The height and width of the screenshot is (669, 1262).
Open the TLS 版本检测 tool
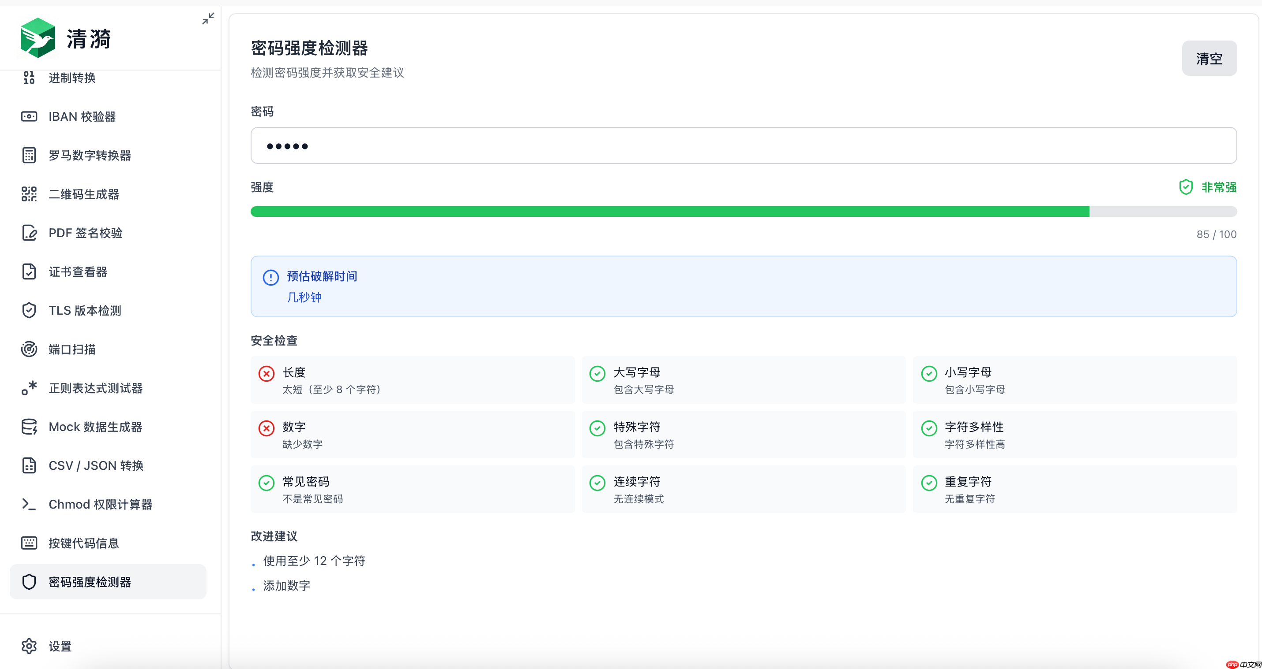click(85, 310)
